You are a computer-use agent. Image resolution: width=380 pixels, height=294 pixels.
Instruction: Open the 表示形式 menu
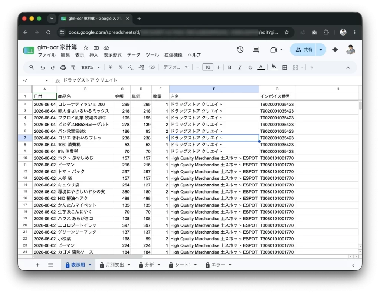pyautogui.click(x=112, y=55)
